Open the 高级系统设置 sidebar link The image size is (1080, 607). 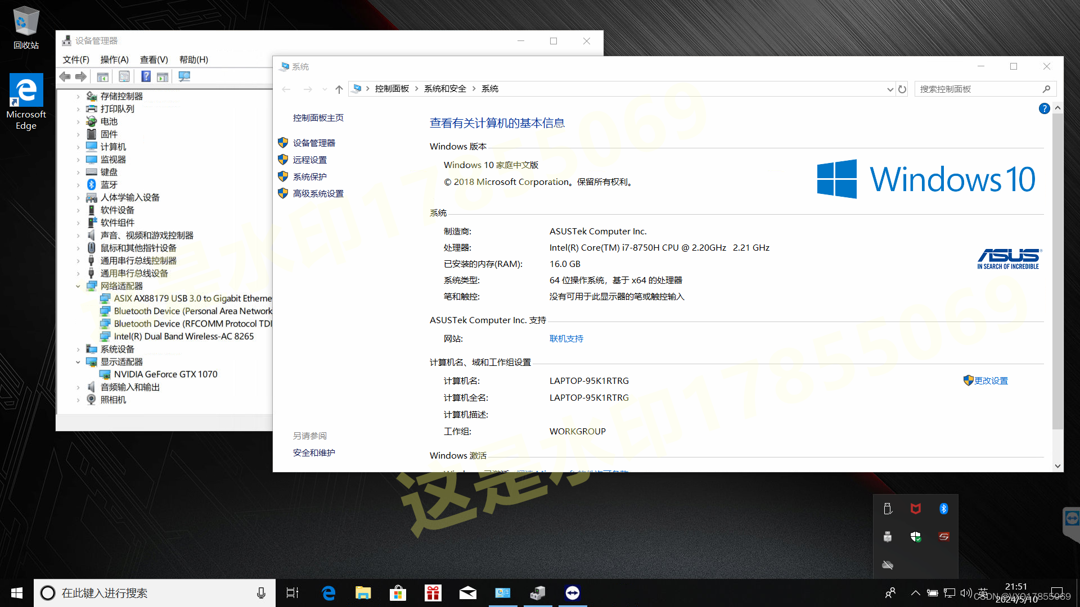[318, 194]
